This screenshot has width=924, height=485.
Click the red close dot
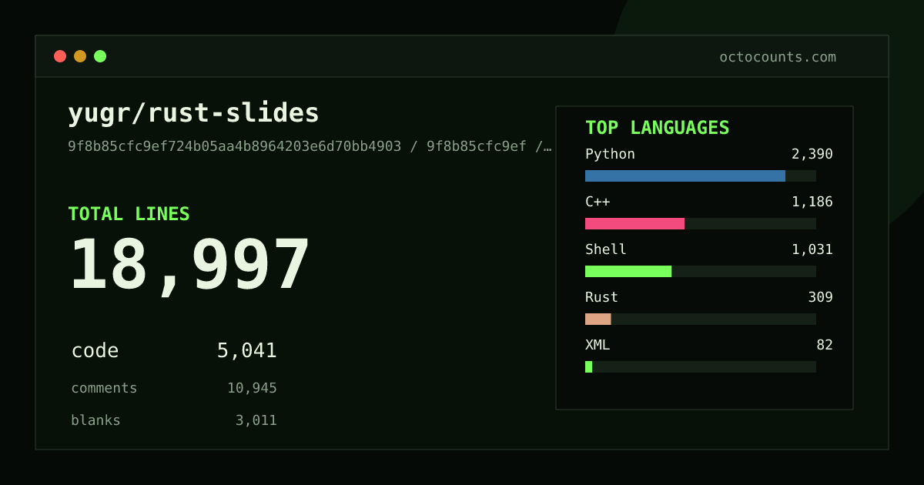click(60, 56)
